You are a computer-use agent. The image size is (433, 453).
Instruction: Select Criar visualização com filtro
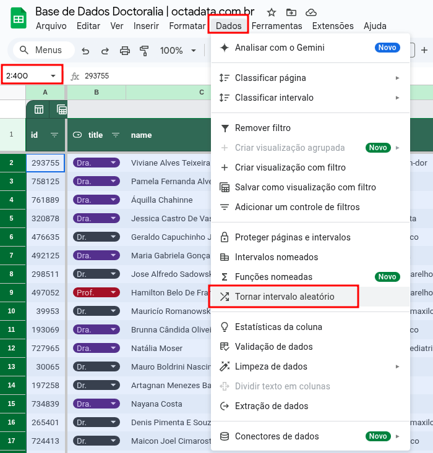coord(311,167)
